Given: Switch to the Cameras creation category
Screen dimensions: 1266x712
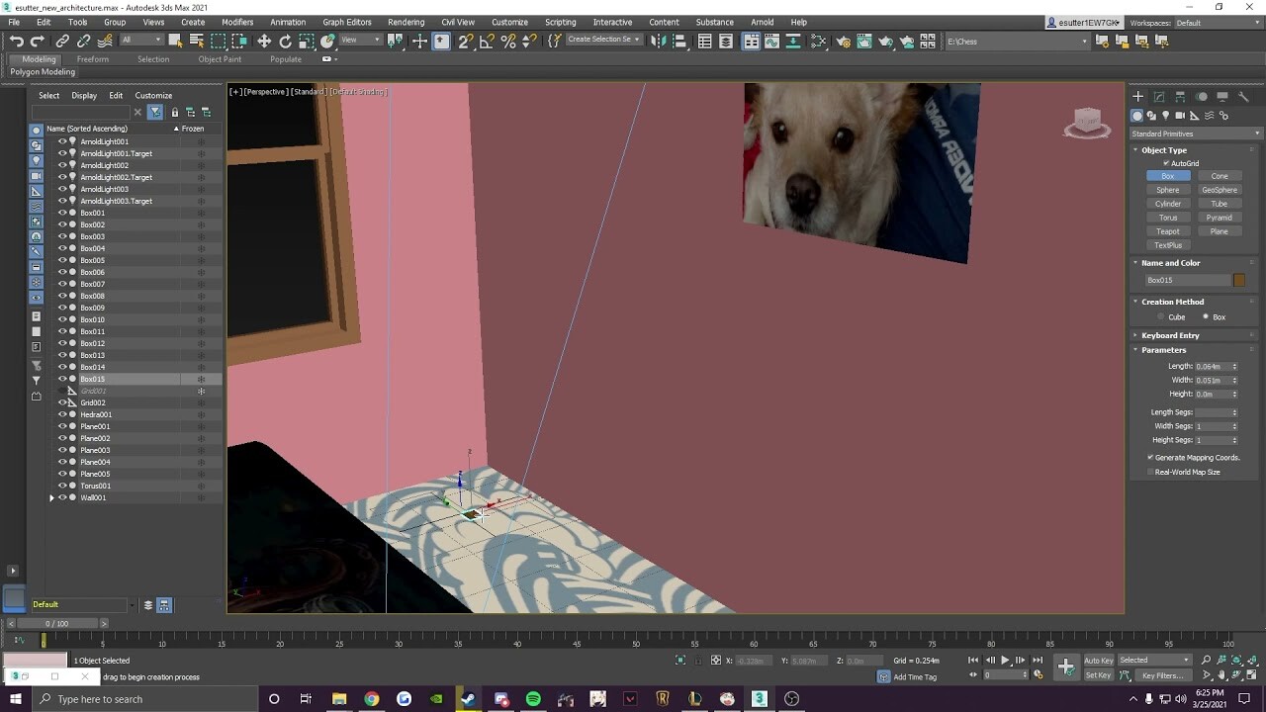Looking at the screenshot, I should (x=1180, y=116).
